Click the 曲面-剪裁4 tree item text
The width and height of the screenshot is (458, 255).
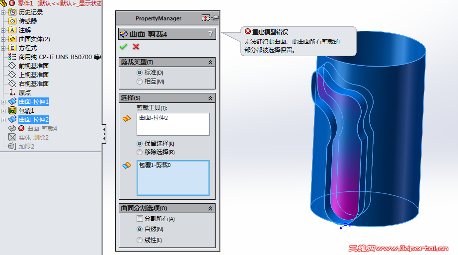pos(42,128)
